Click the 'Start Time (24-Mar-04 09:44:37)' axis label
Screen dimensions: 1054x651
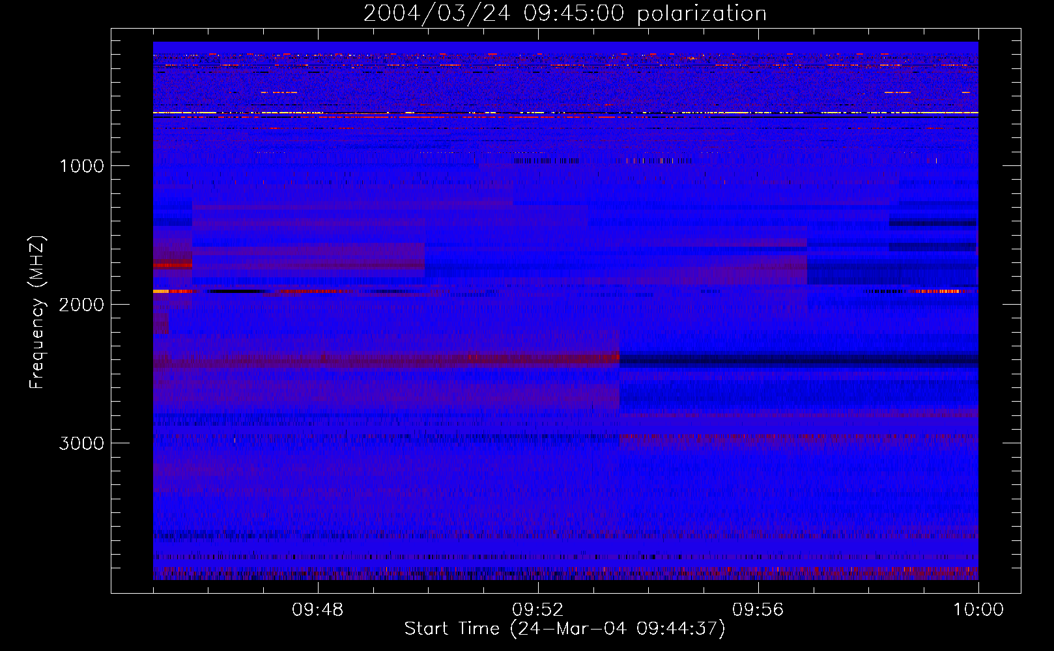click(565, 629)
